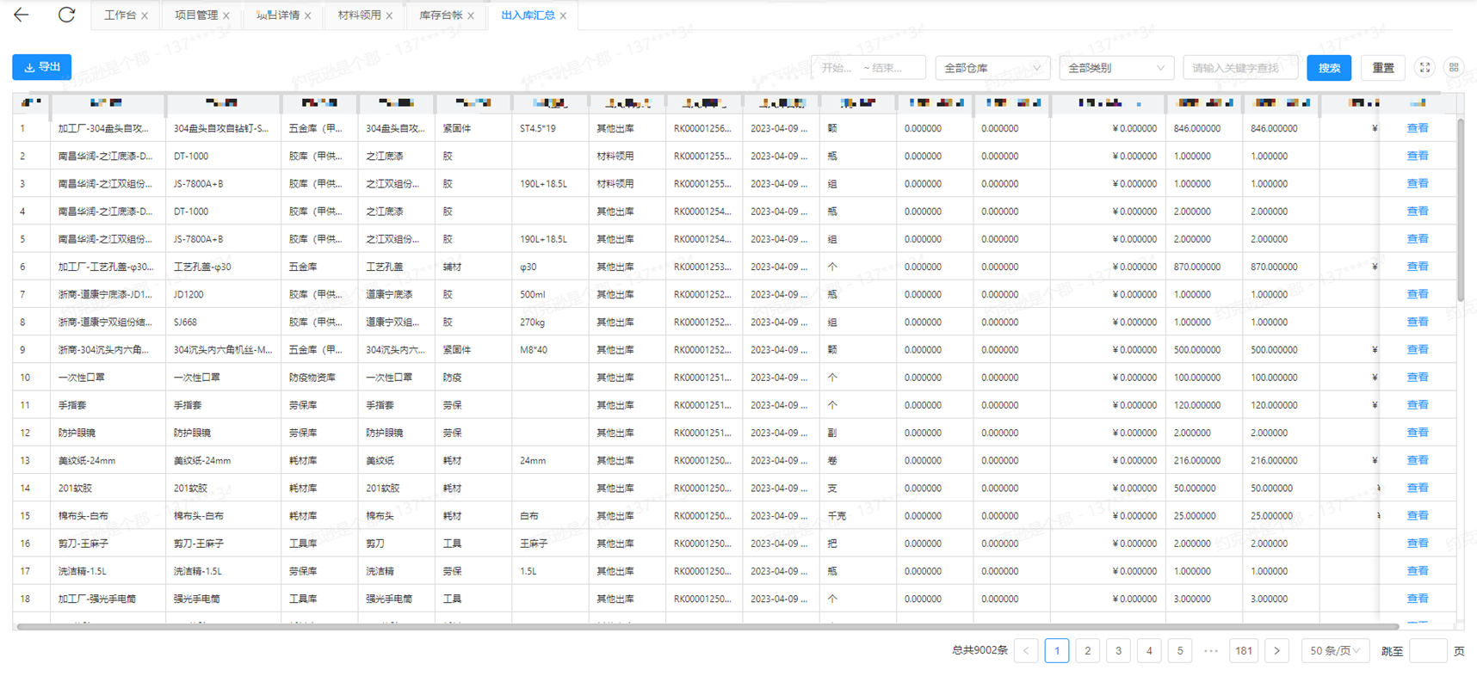Go back with the left arrow icon
This screenshot has height=676, width=1477.
click(22, 15)
